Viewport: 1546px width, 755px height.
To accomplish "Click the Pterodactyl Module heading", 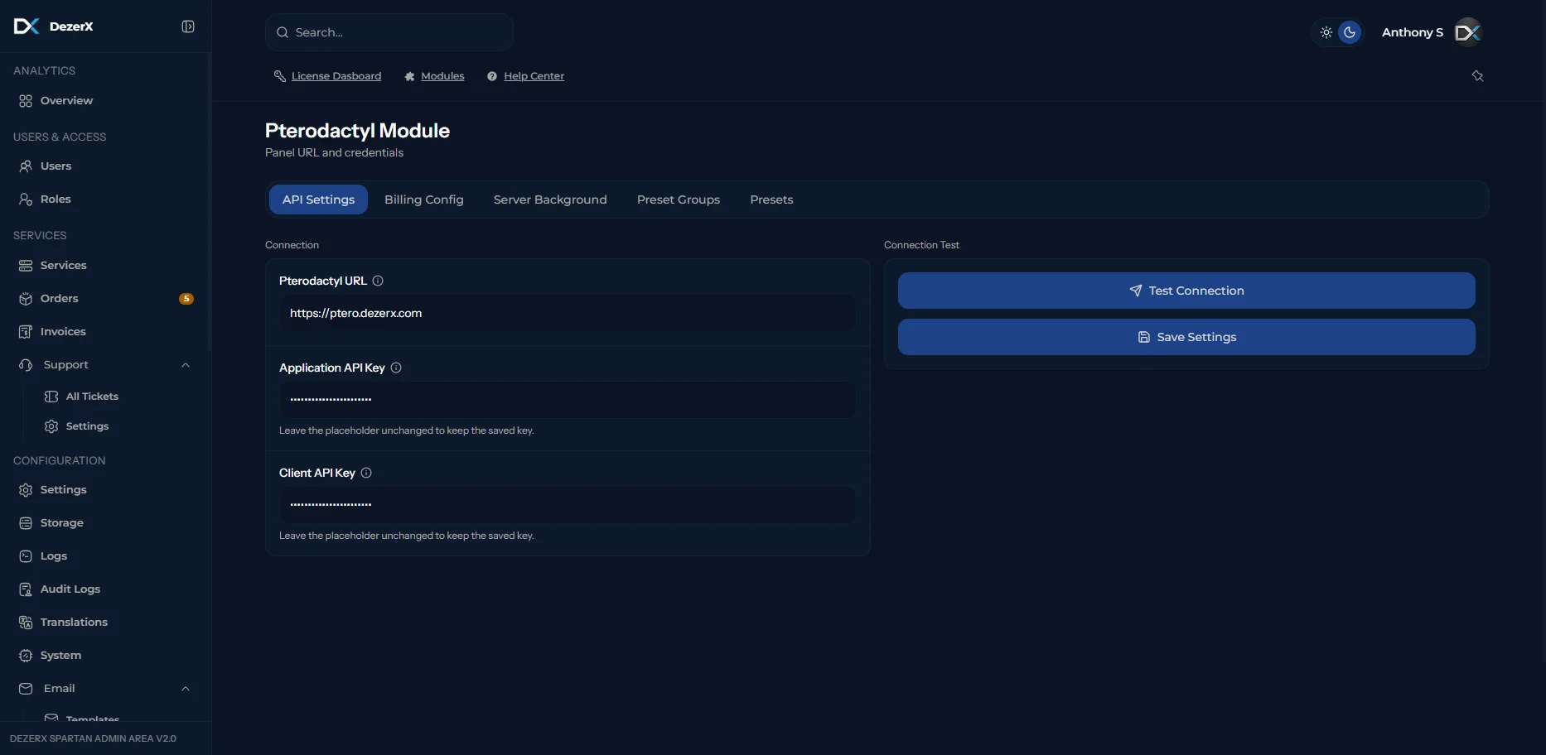I will point(357,131).
